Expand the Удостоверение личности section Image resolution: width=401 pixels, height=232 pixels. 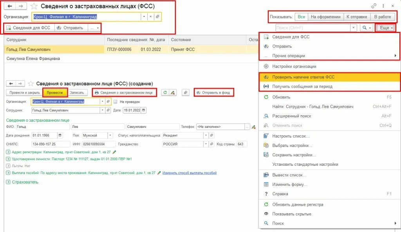point(8,159)
